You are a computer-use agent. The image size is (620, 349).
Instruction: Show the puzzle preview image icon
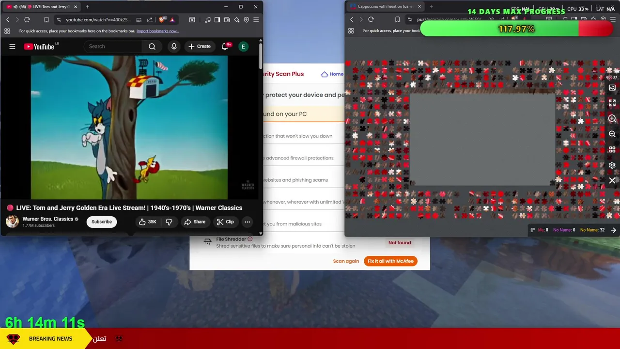coord(612,88)
